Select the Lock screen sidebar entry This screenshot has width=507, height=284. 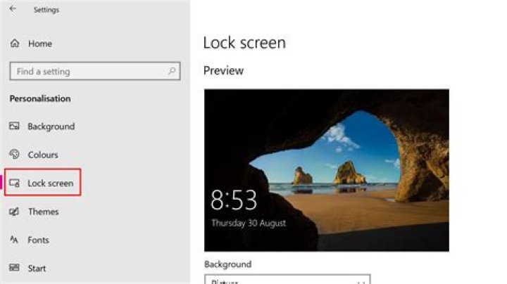pyautogui.click(x=50, y=183)
